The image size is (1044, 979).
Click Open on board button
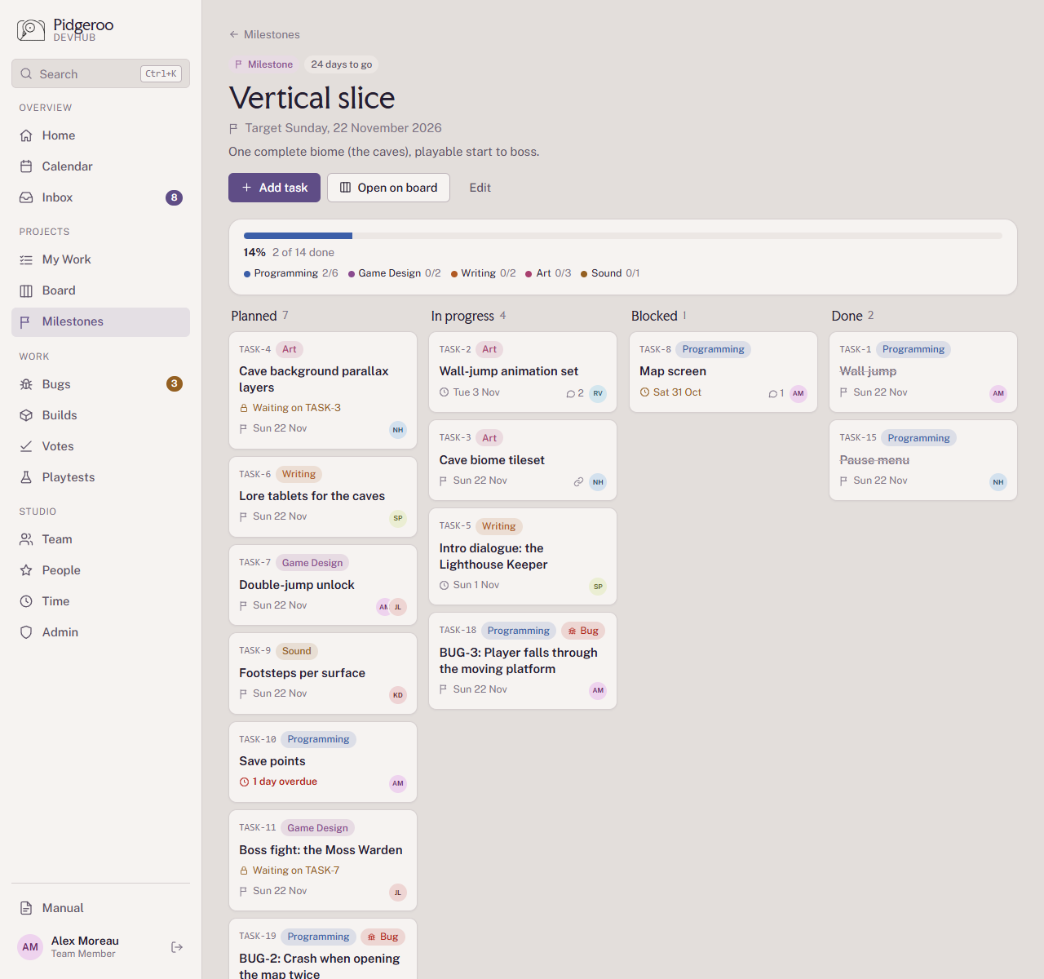388,188
